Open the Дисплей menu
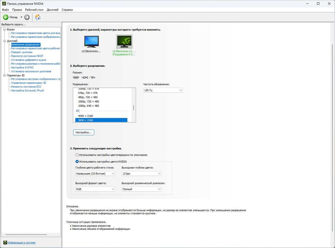Image resolution: width=335 pixels, height=248 pixels. coord(52,10)
